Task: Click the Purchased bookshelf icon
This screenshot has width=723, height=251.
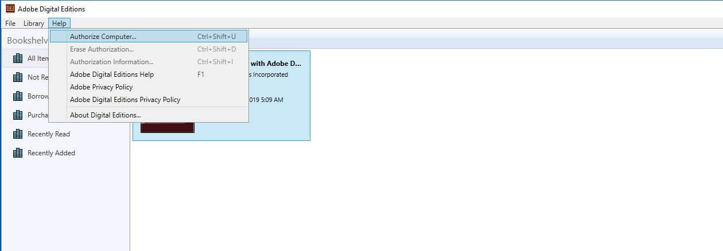Action: coord(18,115)
